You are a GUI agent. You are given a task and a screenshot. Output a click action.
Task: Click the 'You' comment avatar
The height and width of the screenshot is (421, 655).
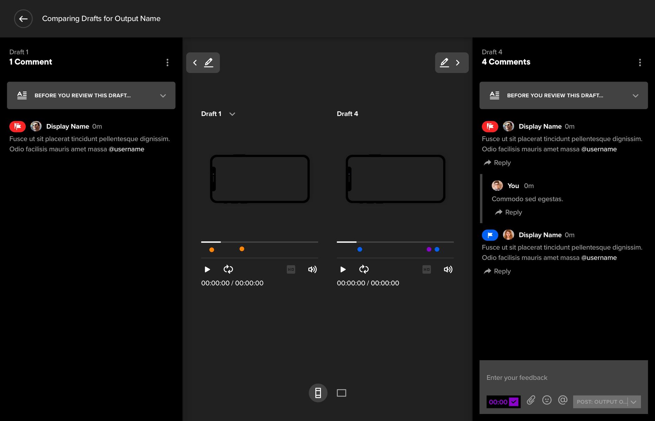497,186
